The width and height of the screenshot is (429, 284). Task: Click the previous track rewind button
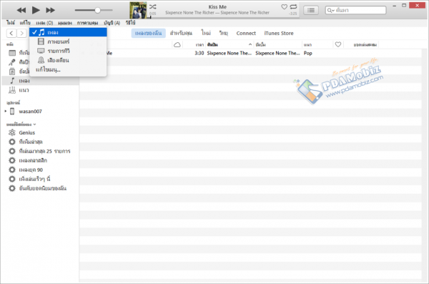pyautogui.click(x=21, y=11)
